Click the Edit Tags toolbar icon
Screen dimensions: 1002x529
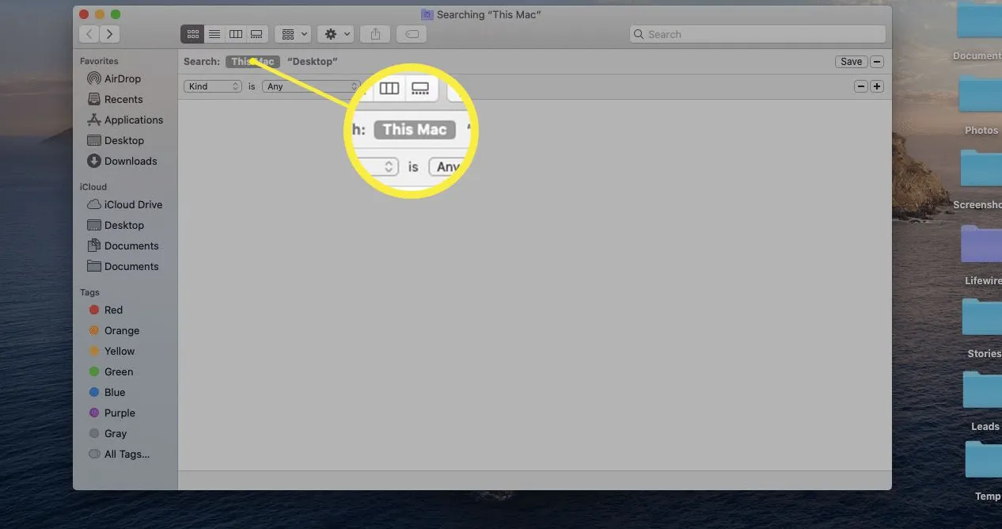[412, 34]
